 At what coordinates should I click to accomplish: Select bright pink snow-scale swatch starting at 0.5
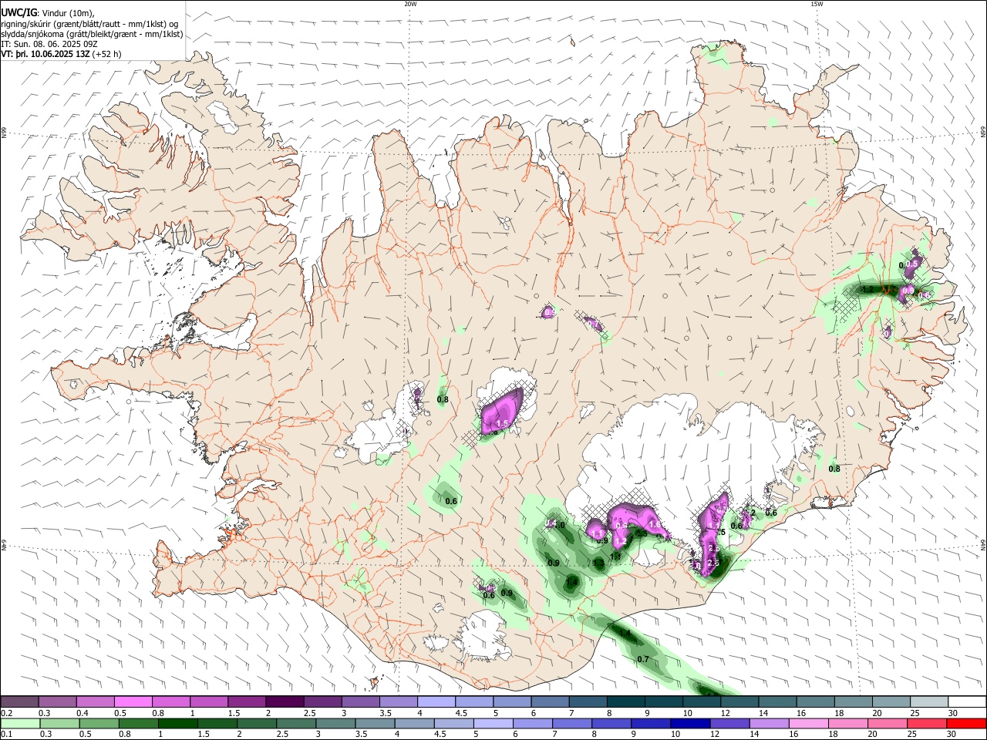click(x=133, y=701)
